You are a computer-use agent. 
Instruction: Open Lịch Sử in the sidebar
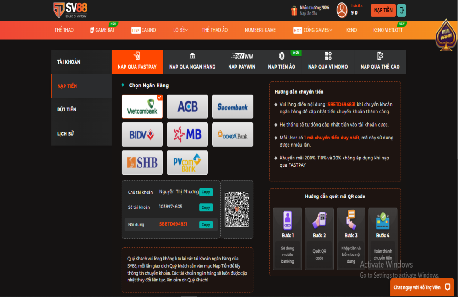[82, 133]
